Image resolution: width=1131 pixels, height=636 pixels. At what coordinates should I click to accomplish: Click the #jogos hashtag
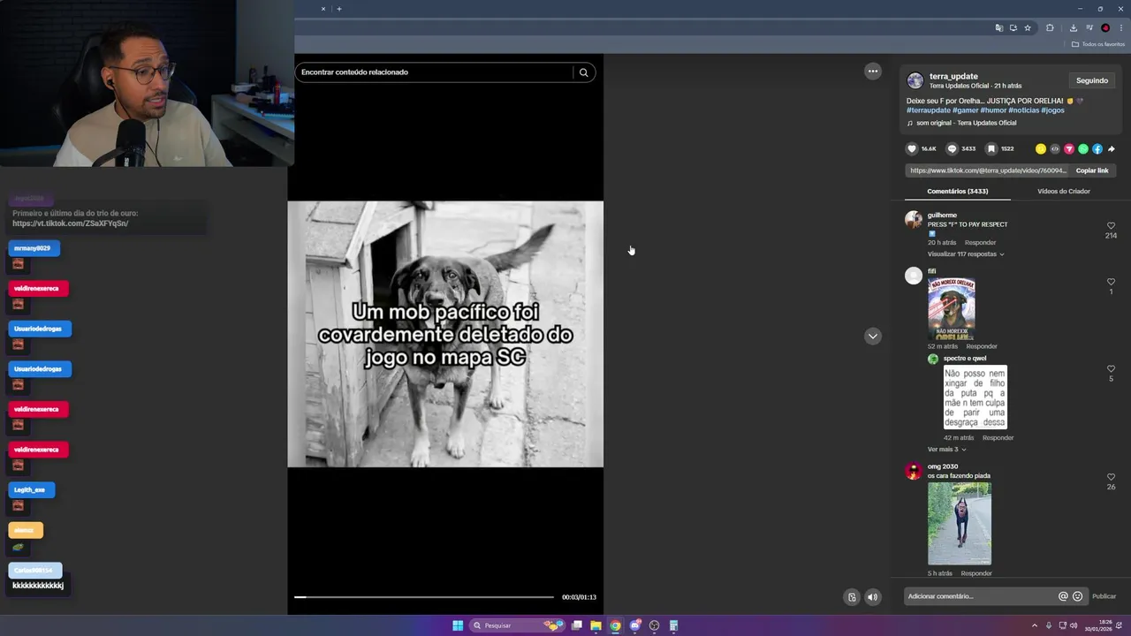(x=1052, y=110)
